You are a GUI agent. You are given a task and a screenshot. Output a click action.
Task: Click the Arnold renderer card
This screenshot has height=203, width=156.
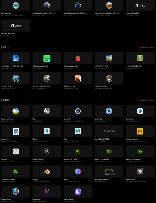click(x=109, y=131)
